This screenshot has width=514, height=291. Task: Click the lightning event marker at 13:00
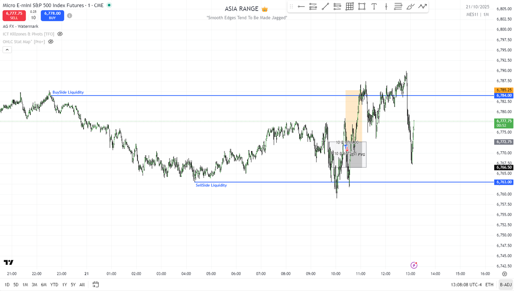tap(414, 265)
